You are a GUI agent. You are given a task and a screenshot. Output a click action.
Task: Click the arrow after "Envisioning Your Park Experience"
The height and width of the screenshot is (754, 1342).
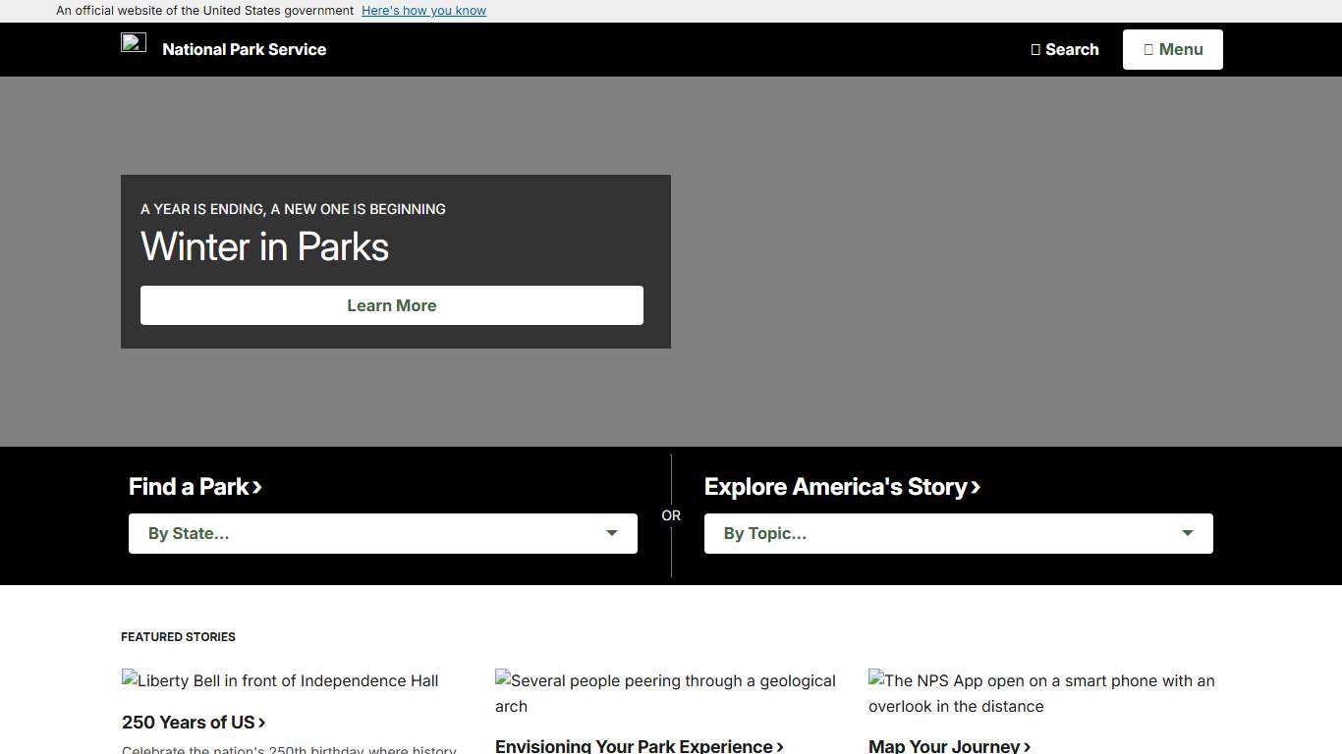778,746
